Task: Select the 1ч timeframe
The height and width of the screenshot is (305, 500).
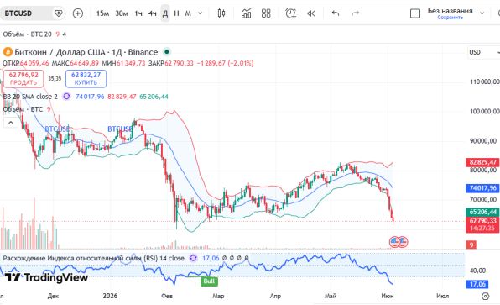Action: click(138, 13)
